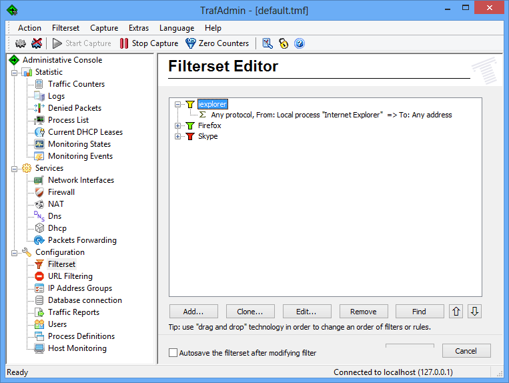Click the red Skype filter funnel icon

pyautogui.click(x=190, y=136)
